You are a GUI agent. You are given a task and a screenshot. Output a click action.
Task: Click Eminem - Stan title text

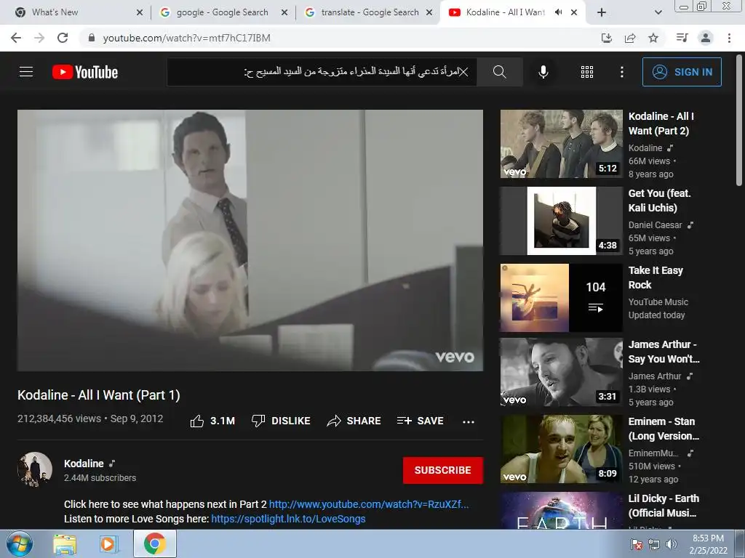click(664, 429)
